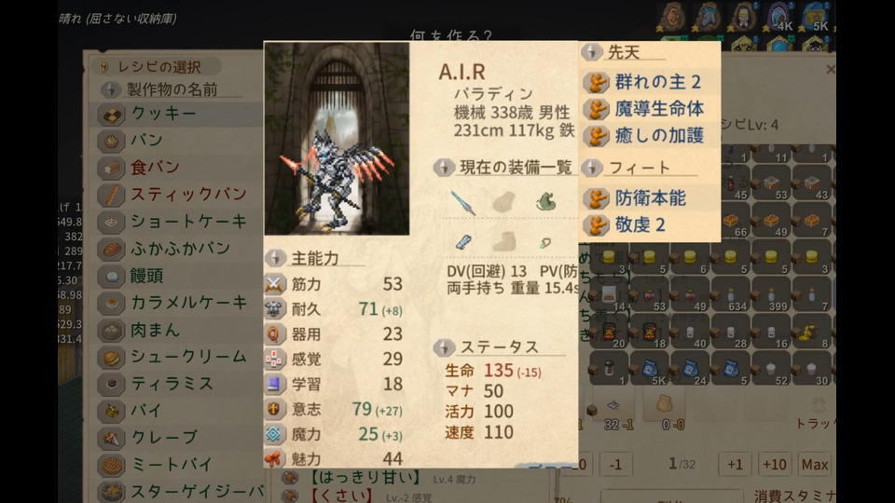Image resolution: width=895 pixels, height=503 pixels.
Task: Increase quantity with the +1 button
Action: (x=736, y=465)
